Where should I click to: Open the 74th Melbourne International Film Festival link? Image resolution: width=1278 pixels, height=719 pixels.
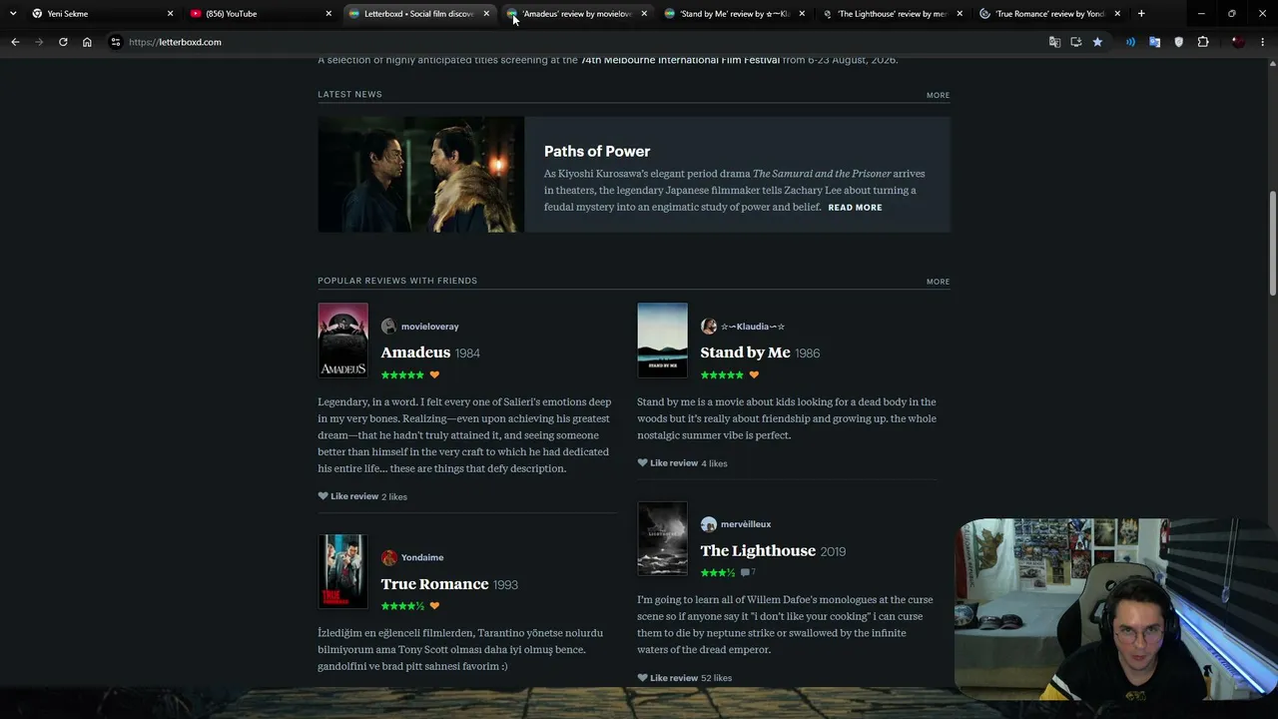click(x=680, y=60)
